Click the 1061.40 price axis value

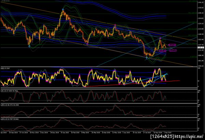coord(201,61)
